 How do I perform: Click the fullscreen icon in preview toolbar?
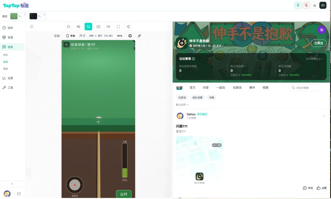pyautogui.click(x=118, y=27)
